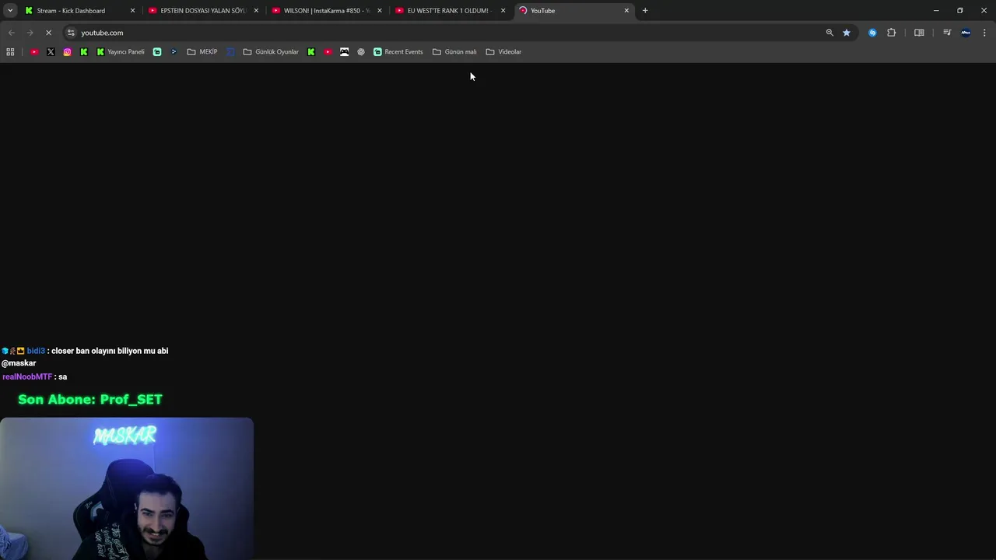Click the bidi3 chat username
Image resolution: width=996 pixels, height=560 pixels.
coord(36,351)
